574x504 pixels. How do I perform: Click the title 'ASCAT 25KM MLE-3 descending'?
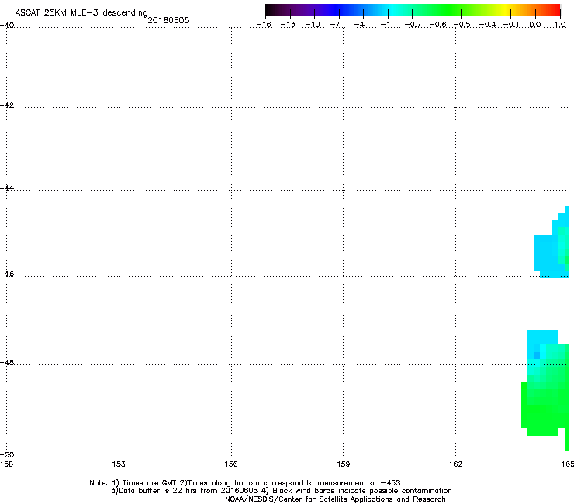coord(81,12)
